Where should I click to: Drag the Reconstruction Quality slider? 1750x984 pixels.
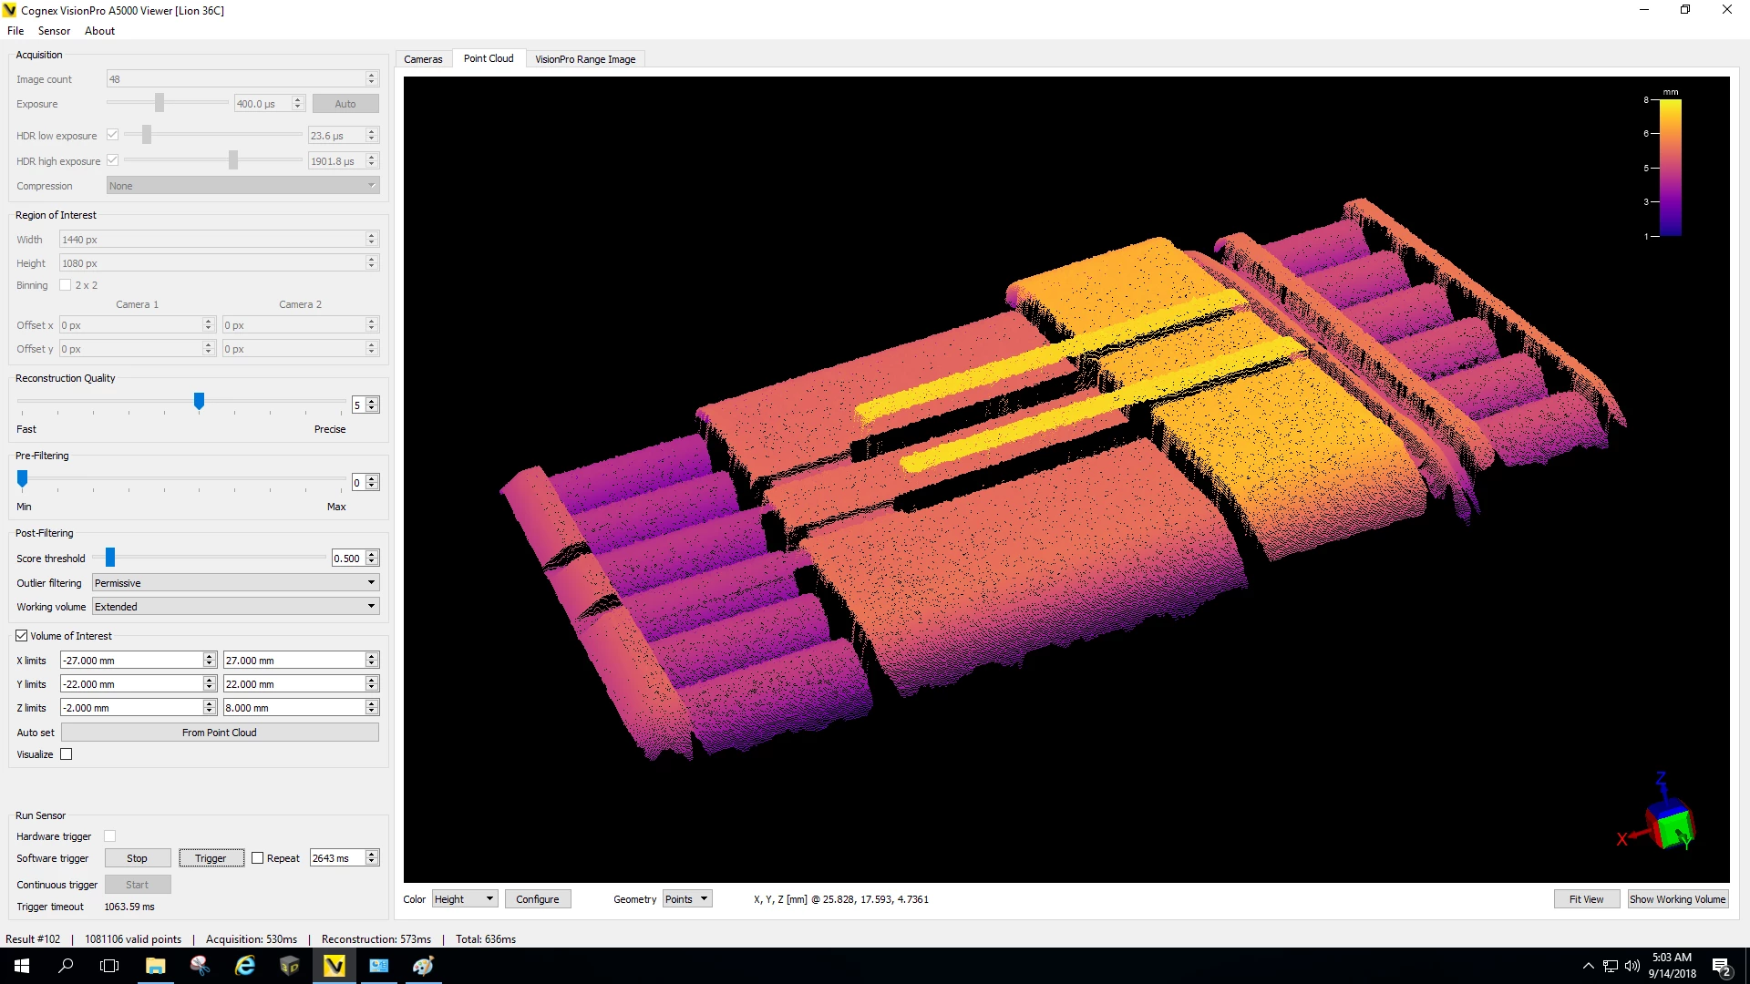click(x=199, y=400)
